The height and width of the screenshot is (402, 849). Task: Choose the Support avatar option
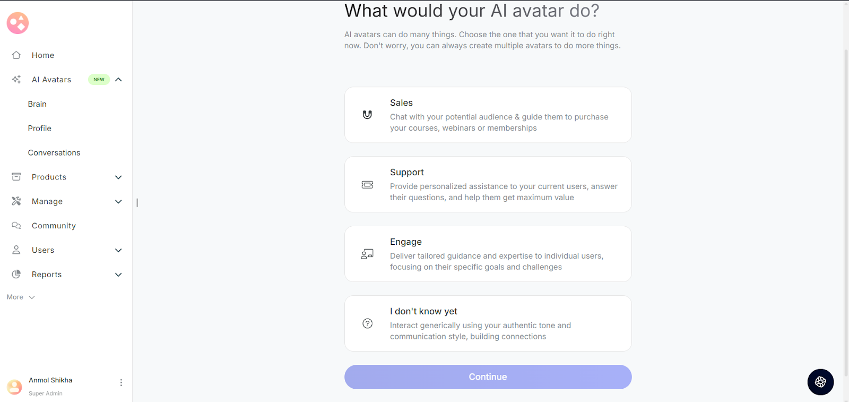(488, 184)
